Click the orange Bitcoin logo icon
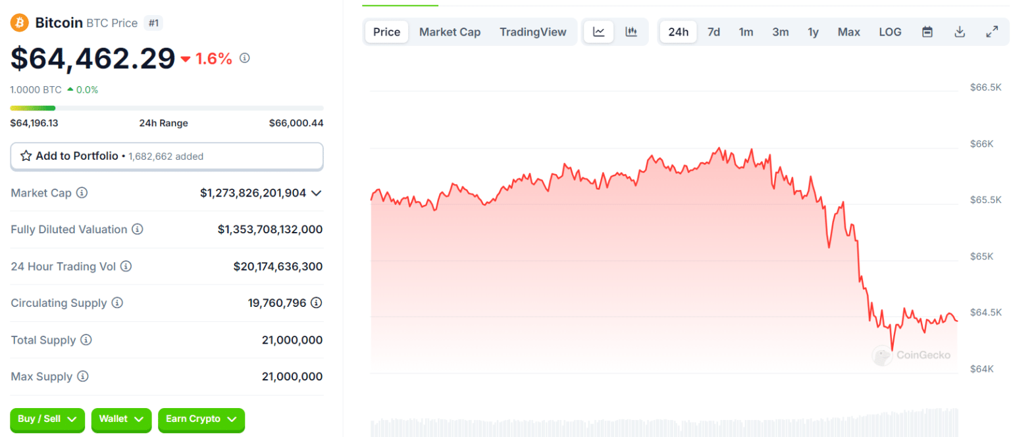This screenshot has width=1011, height=437. [x=19, y=23]
